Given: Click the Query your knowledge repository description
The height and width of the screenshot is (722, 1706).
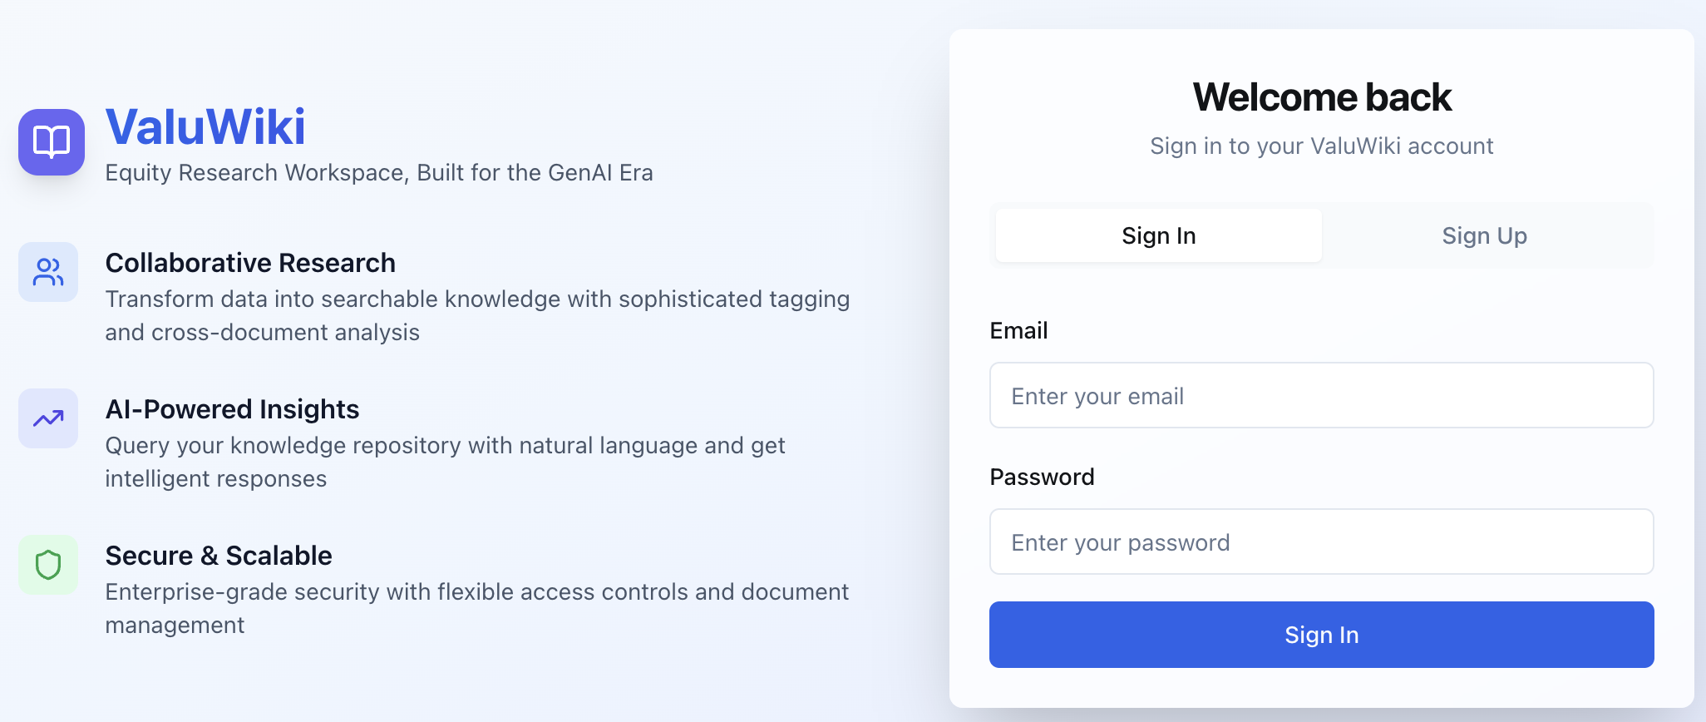Looking at the screenshot, I should (x=445, y=462).
